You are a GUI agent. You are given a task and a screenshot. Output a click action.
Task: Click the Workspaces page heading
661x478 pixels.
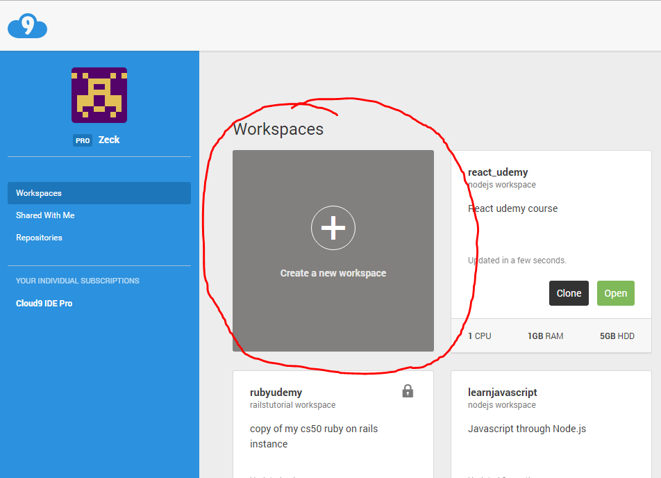pos(278,129)
